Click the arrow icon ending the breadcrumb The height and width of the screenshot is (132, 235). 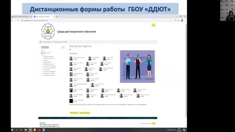(66, 42)
